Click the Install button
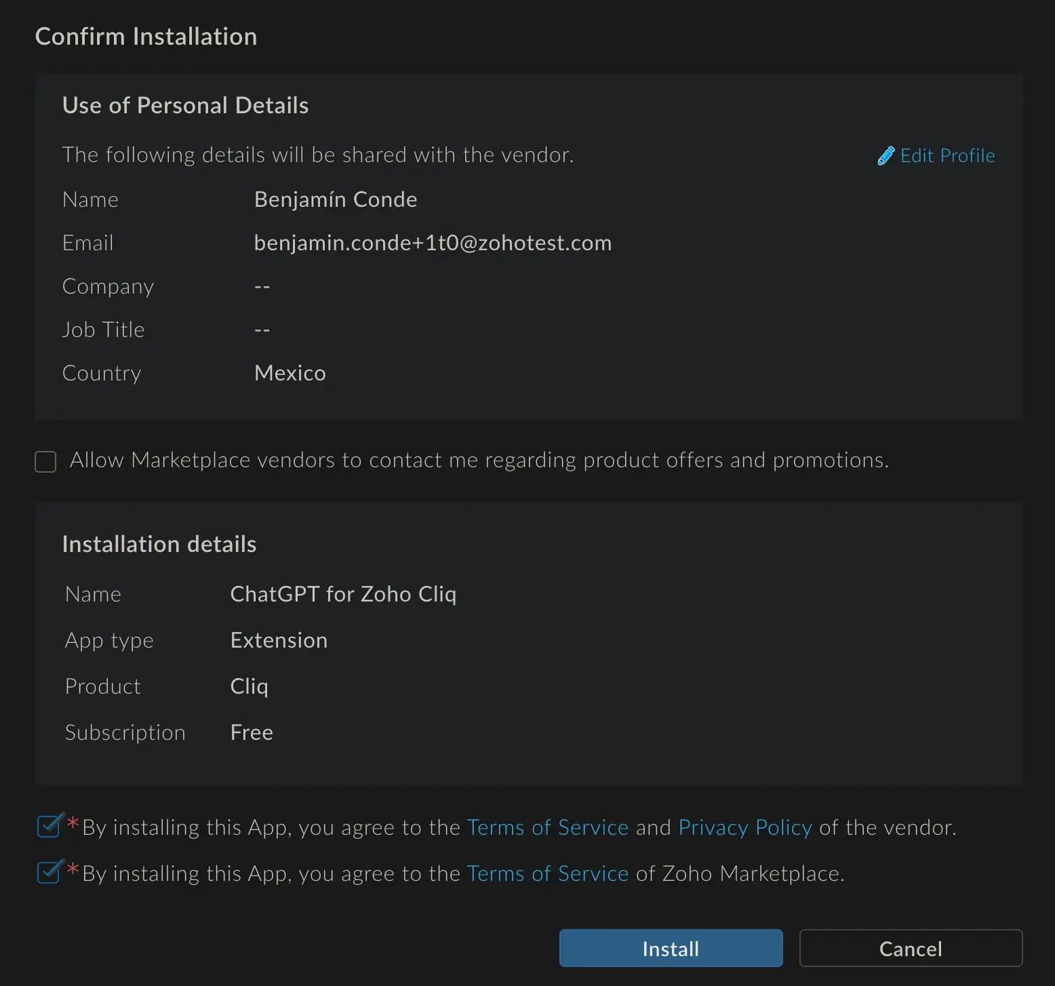The height and width of the screenshot is (986, 1055). 671,948
